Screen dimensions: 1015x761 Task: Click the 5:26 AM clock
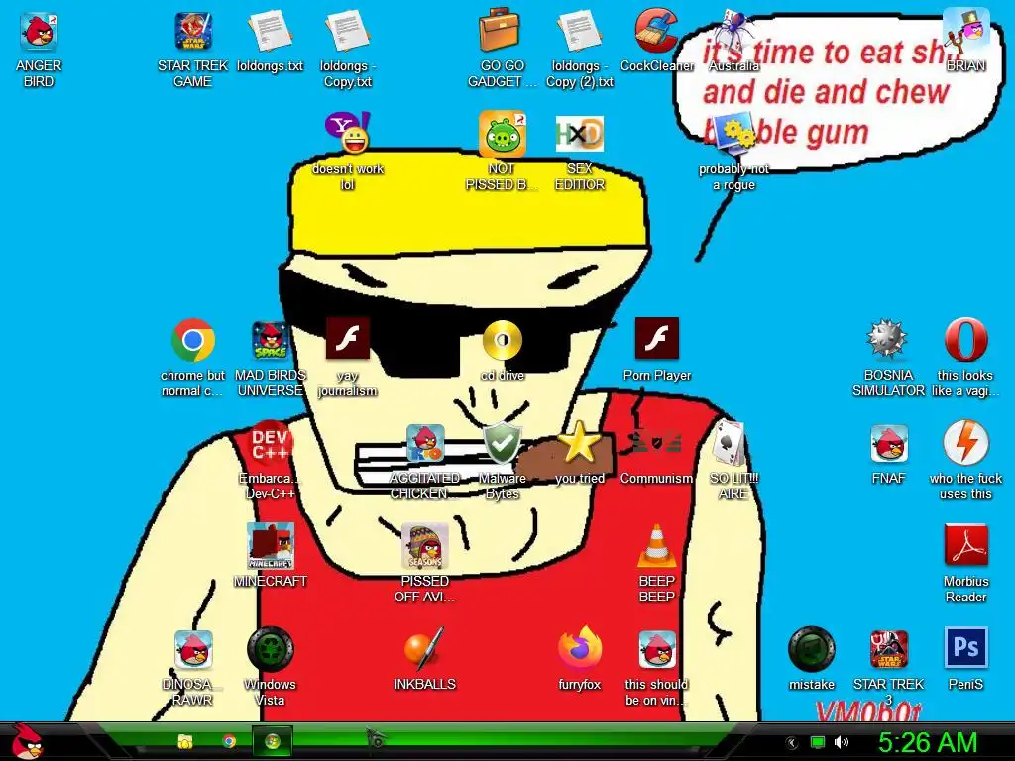pyautogui.click(x=927, y=742)
